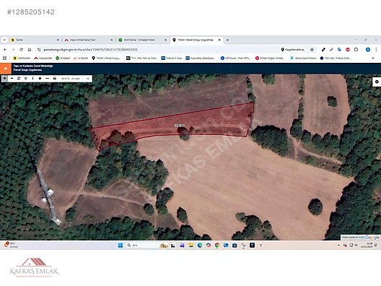Viewport: 381px width, 286px height.
Task: Open the Chrome three-dot menu
Action: click(x=376, y=50)
